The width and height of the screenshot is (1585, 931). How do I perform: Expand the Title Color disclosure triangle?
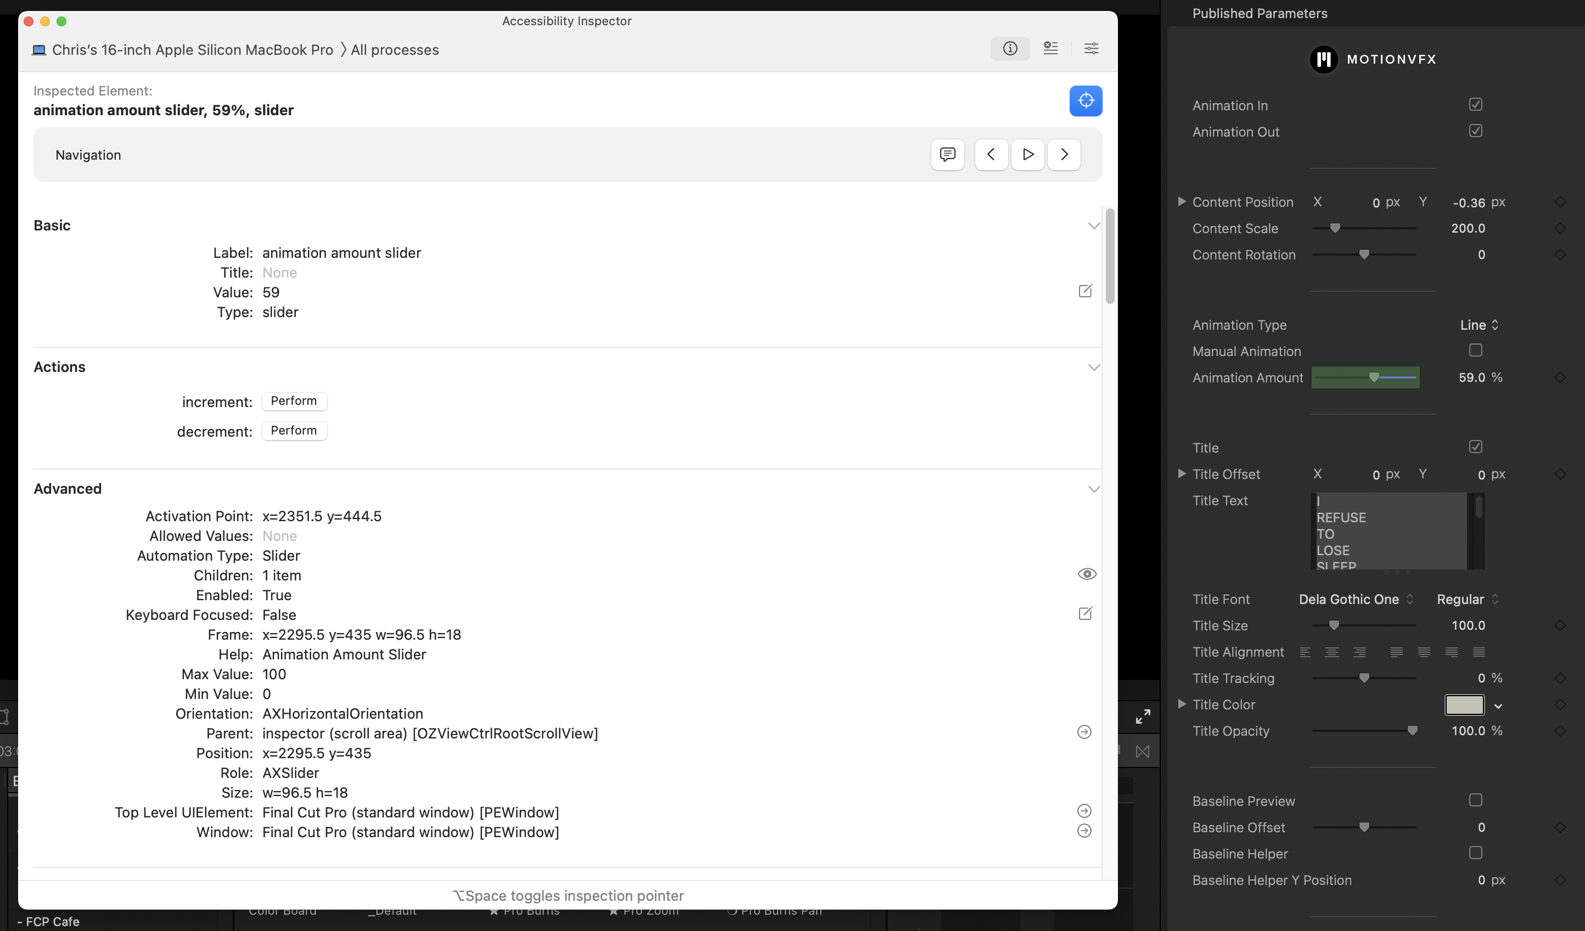1182,704
